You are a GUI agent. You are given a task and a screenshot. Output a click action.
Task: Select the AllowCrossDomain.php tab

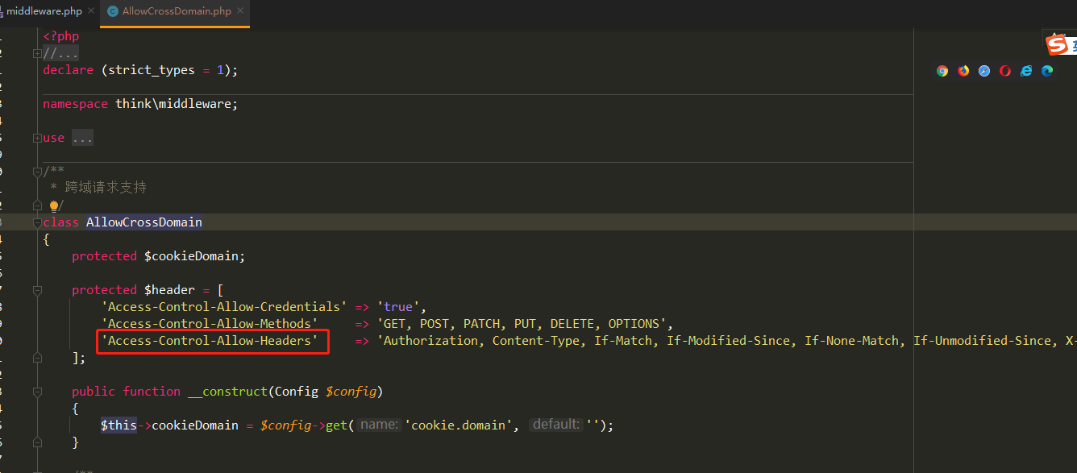177,12
